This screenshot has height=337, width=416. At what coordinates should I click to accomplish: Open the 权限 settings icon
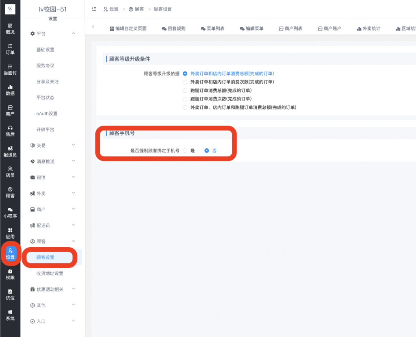pyautogui.click(x=10, y=273)
